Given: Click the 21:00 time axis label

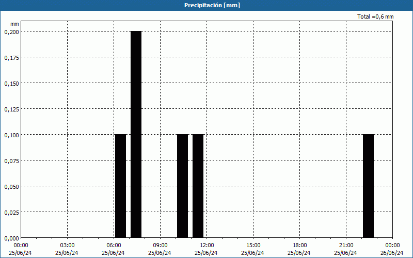Looking at the screenshot, I should [346, 246].
